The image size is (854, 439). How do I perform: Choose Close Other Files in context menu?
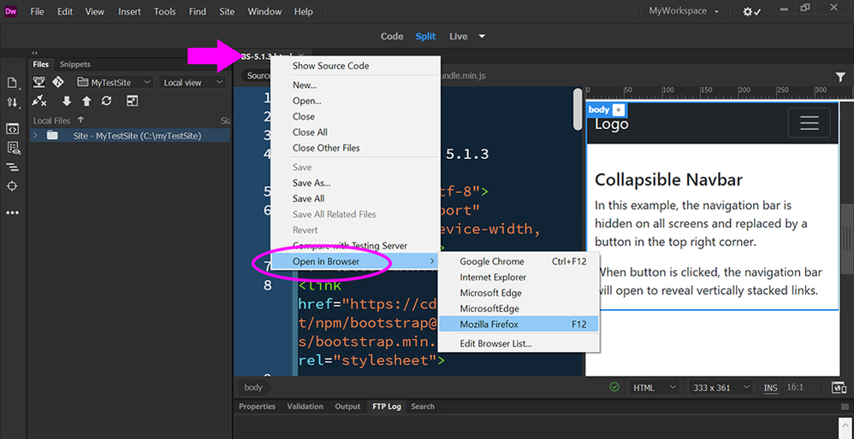tap(326, 148)
